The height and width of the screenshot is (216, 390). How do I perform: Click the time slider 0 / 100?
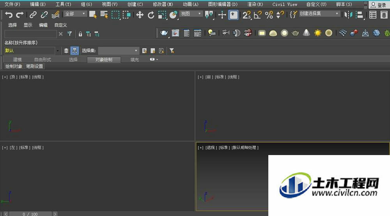click(30, 214)
